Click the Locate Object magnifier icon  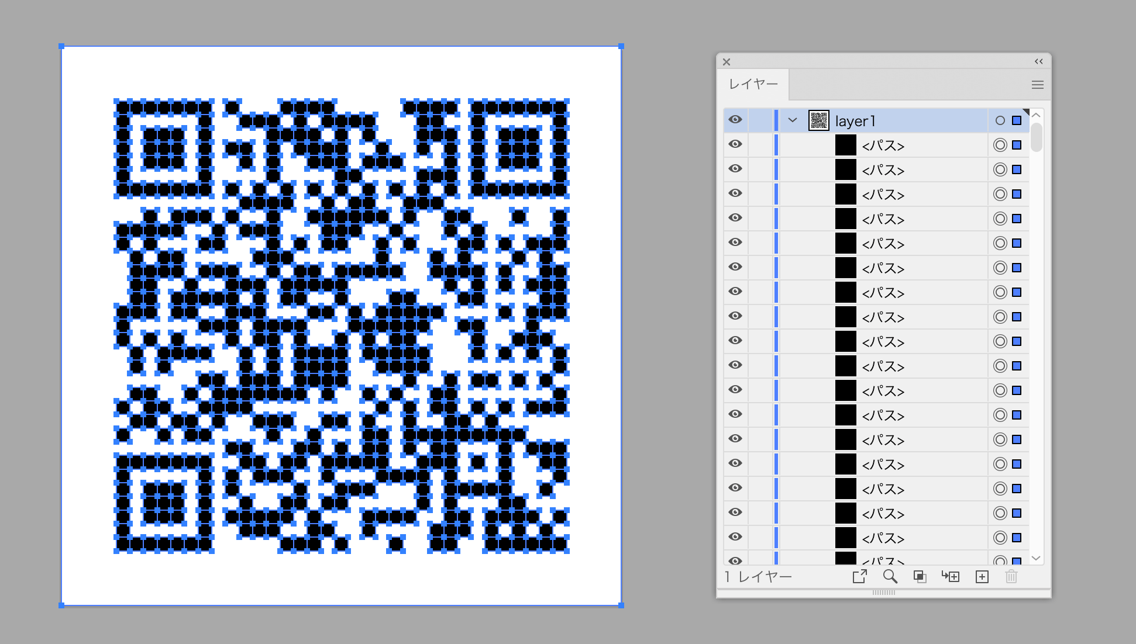890,577
